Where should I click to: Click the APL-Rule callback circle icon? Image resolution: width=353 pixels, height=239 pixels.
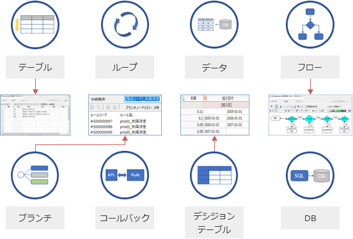click(x=125, y=175)
